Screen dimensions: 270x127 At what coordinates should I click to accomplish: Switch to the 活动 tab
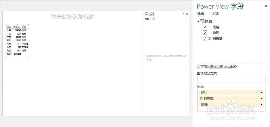[x=201, y=13]
